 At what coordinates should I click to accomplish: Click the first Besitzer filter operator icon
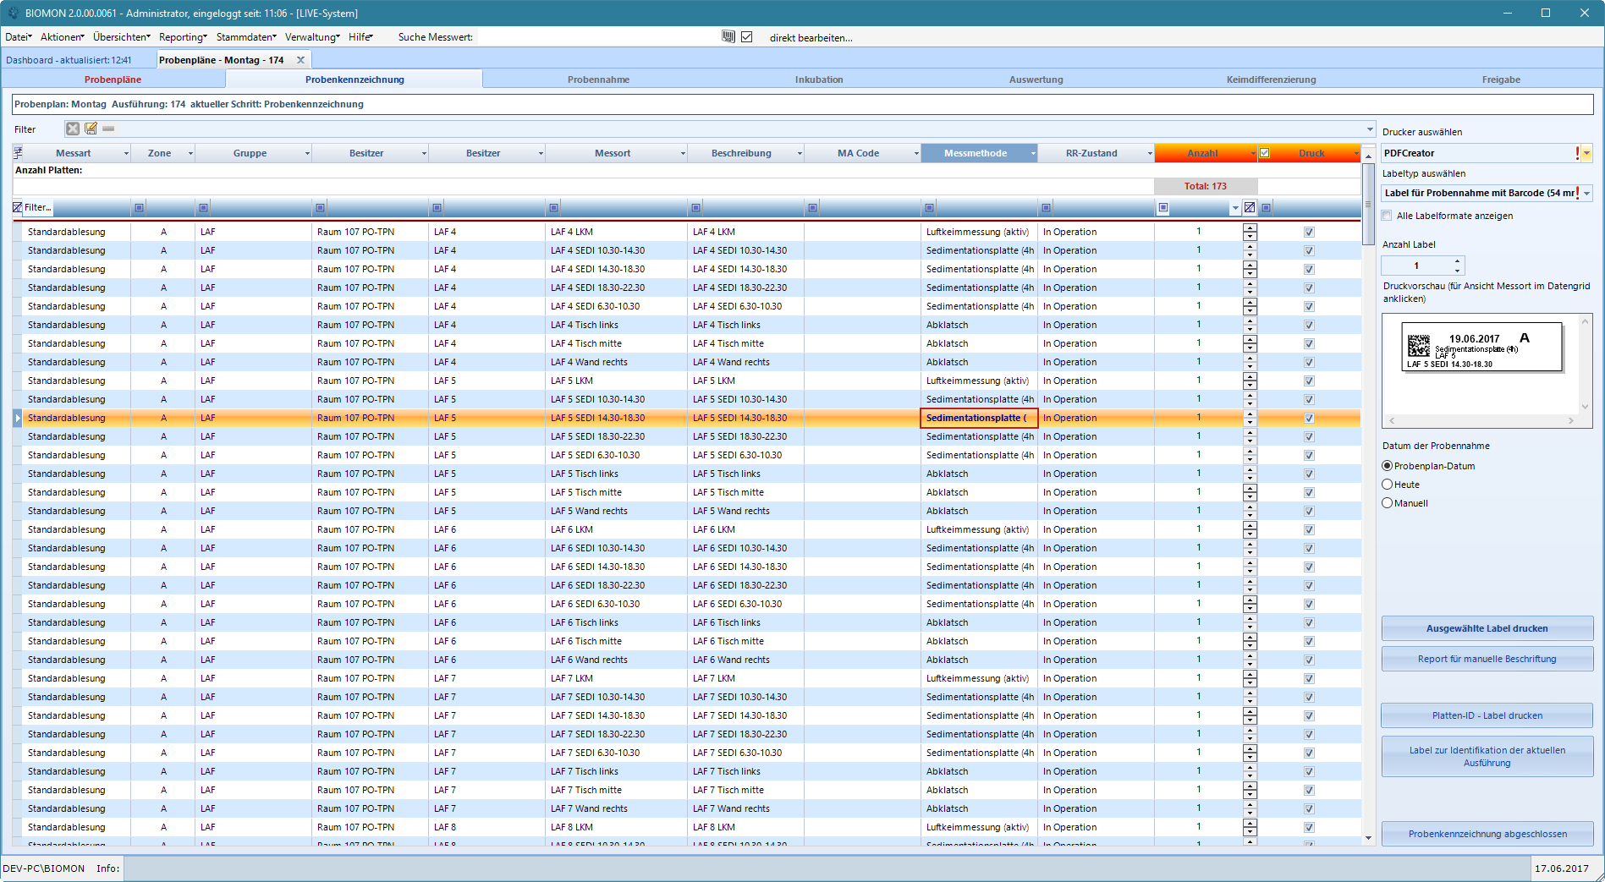tap(320, 207)
